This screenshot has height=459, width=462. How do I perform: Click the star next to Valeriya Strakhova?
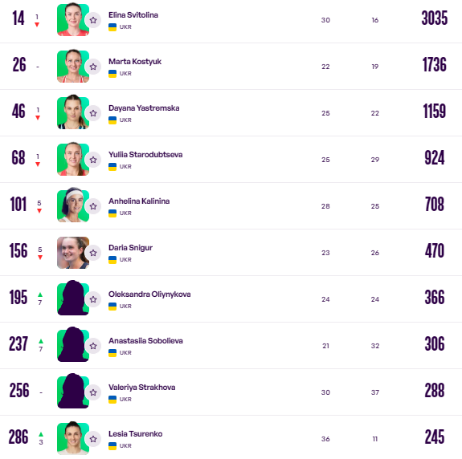[93, 392]
